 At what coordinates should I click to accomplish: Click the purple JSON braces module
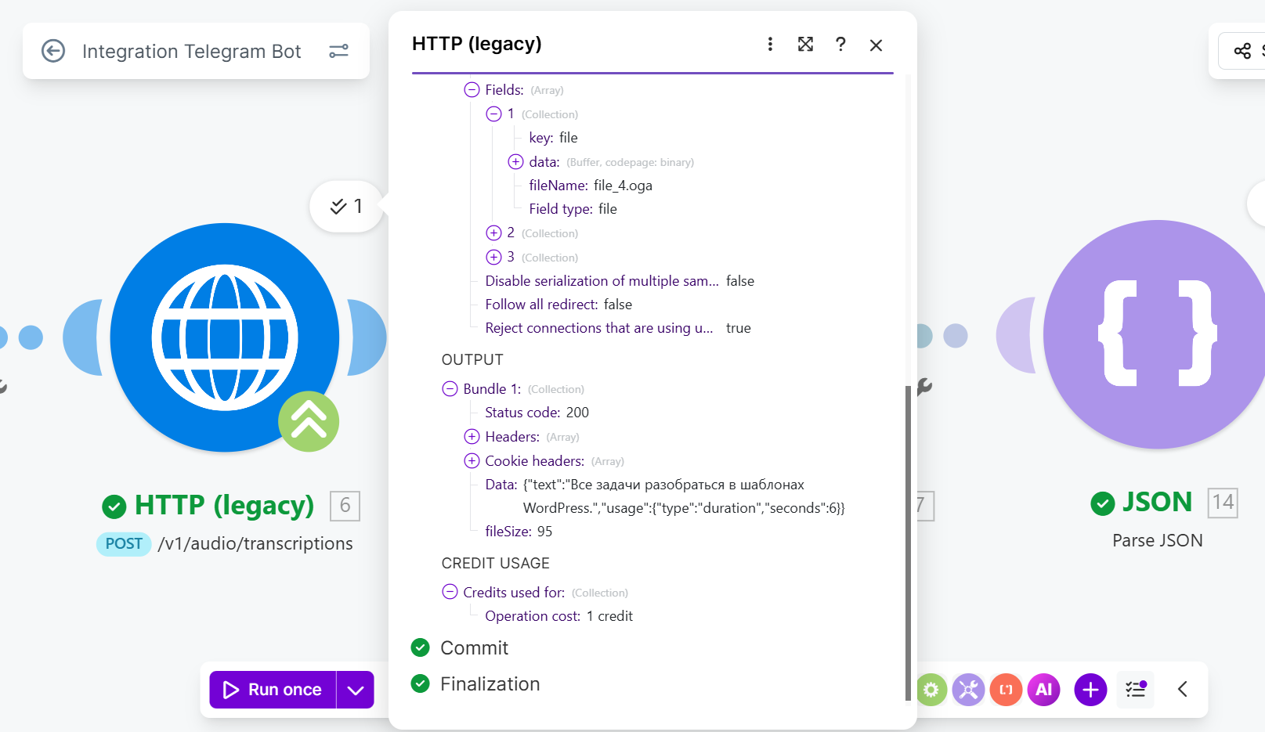pos(1157,334)
